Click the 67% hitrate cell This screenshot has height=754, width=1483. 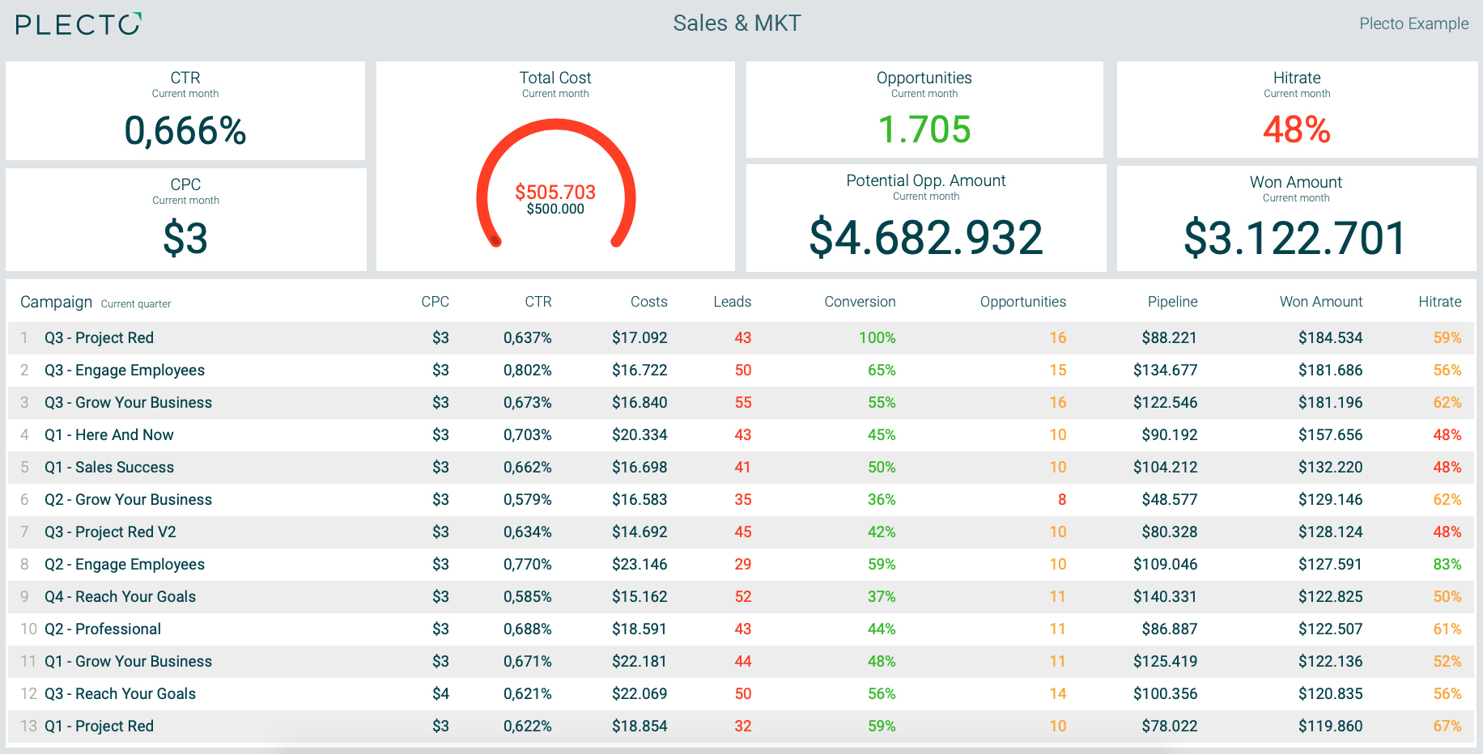[x=1447, y=726]
